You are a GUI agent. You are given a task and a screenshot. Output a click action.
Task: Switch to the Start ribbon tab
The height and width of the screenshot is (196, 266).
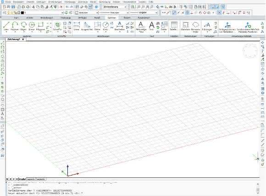coord(16,18)
